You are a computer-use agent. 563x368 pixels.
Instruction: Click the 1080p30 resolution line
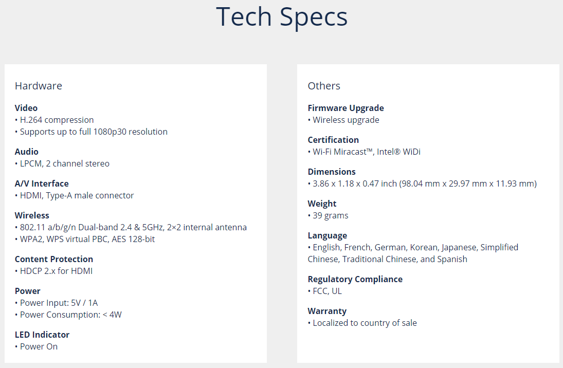(x=94, y=132)
